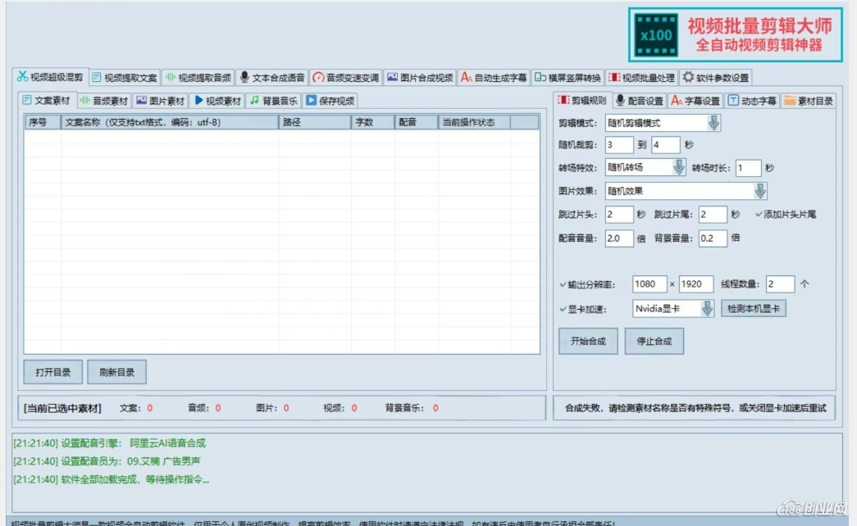Click the microphone icon on 文本合成语音 tab
The image size is (857, 526).
pyautogui.click(x=244, y=77)
